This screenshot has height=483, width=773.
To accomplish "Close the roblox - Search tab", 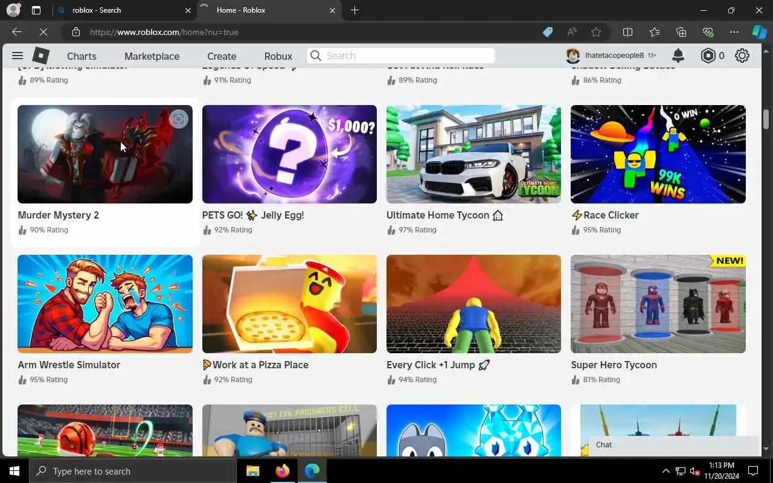I will (x=188, y=10).
